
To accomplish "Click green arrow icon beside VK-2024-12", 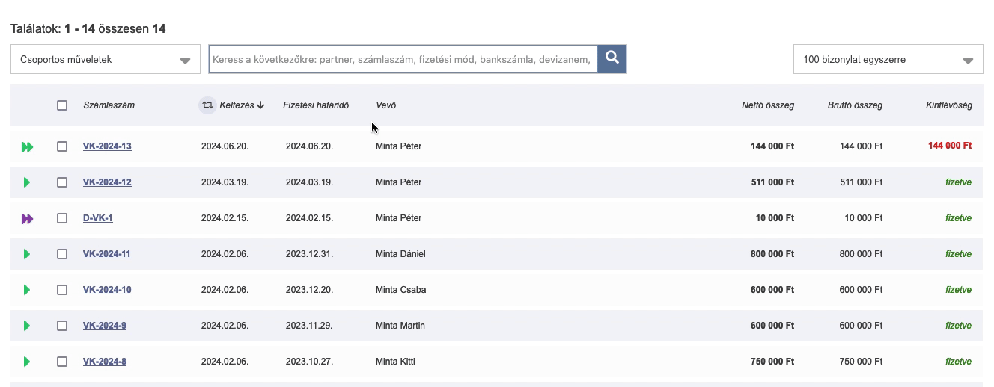I will (x=27, y=182).
